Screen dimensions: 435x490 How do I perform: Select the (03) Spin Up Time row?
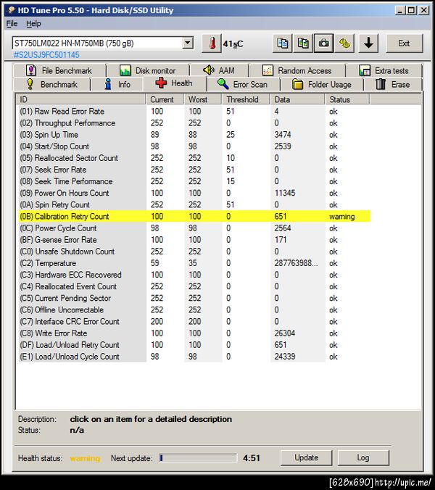point(194,135)
